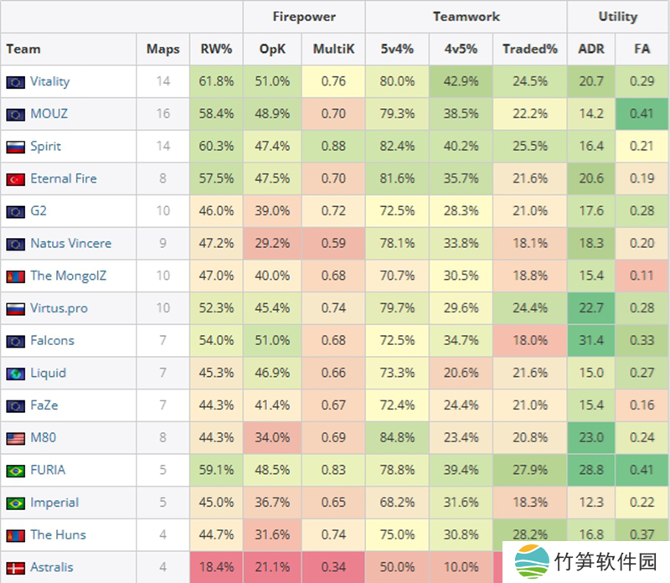670x583 pixels.
Task: Click the Mongolian flag beside The MongolZ
Action: coord(15,276)
